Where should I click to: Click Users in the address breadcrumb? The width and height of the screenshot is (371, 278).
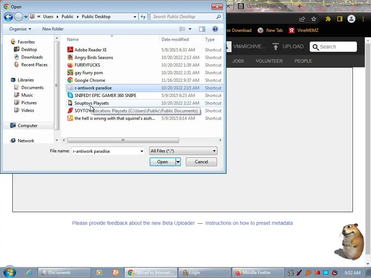[48, 17]
